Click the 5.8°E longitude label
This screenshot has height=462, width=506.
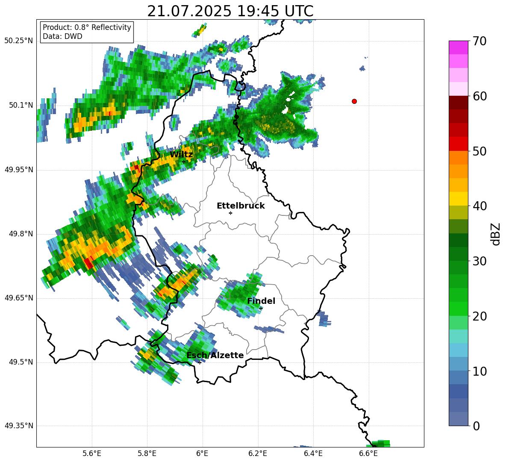click(x=147, y=453)
